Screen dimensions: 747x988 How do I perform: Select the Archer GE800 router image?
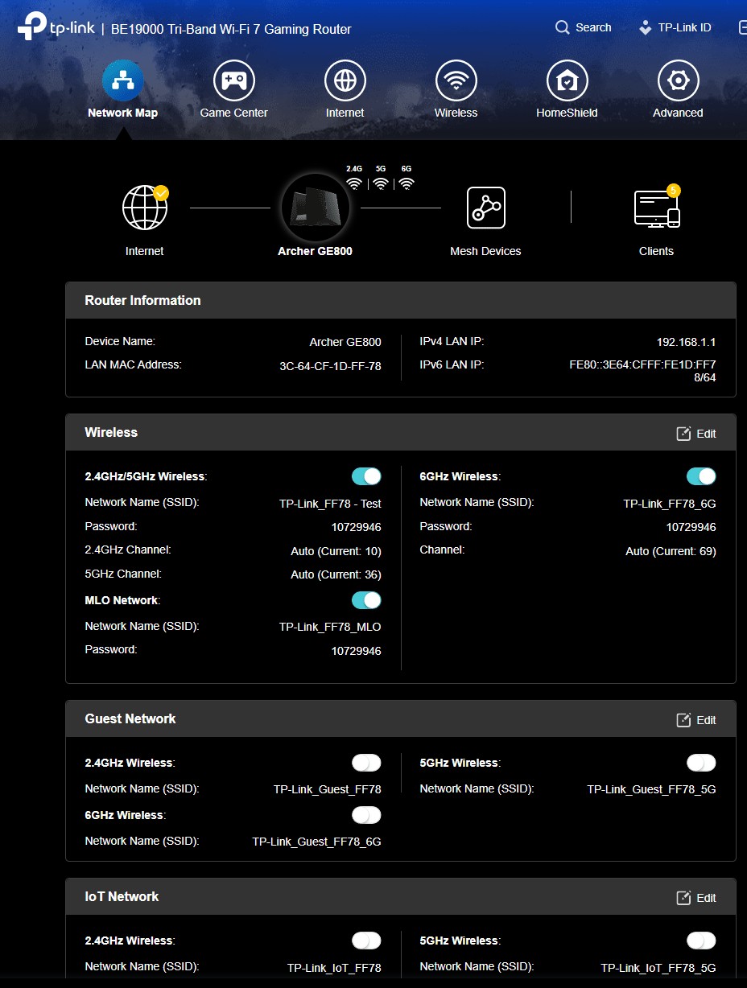click(315, 208)
